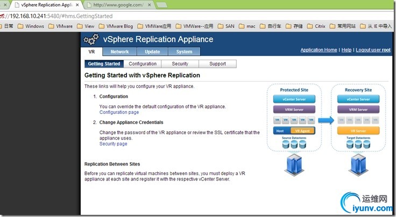Click the Protected Site title text

[294, 90]
